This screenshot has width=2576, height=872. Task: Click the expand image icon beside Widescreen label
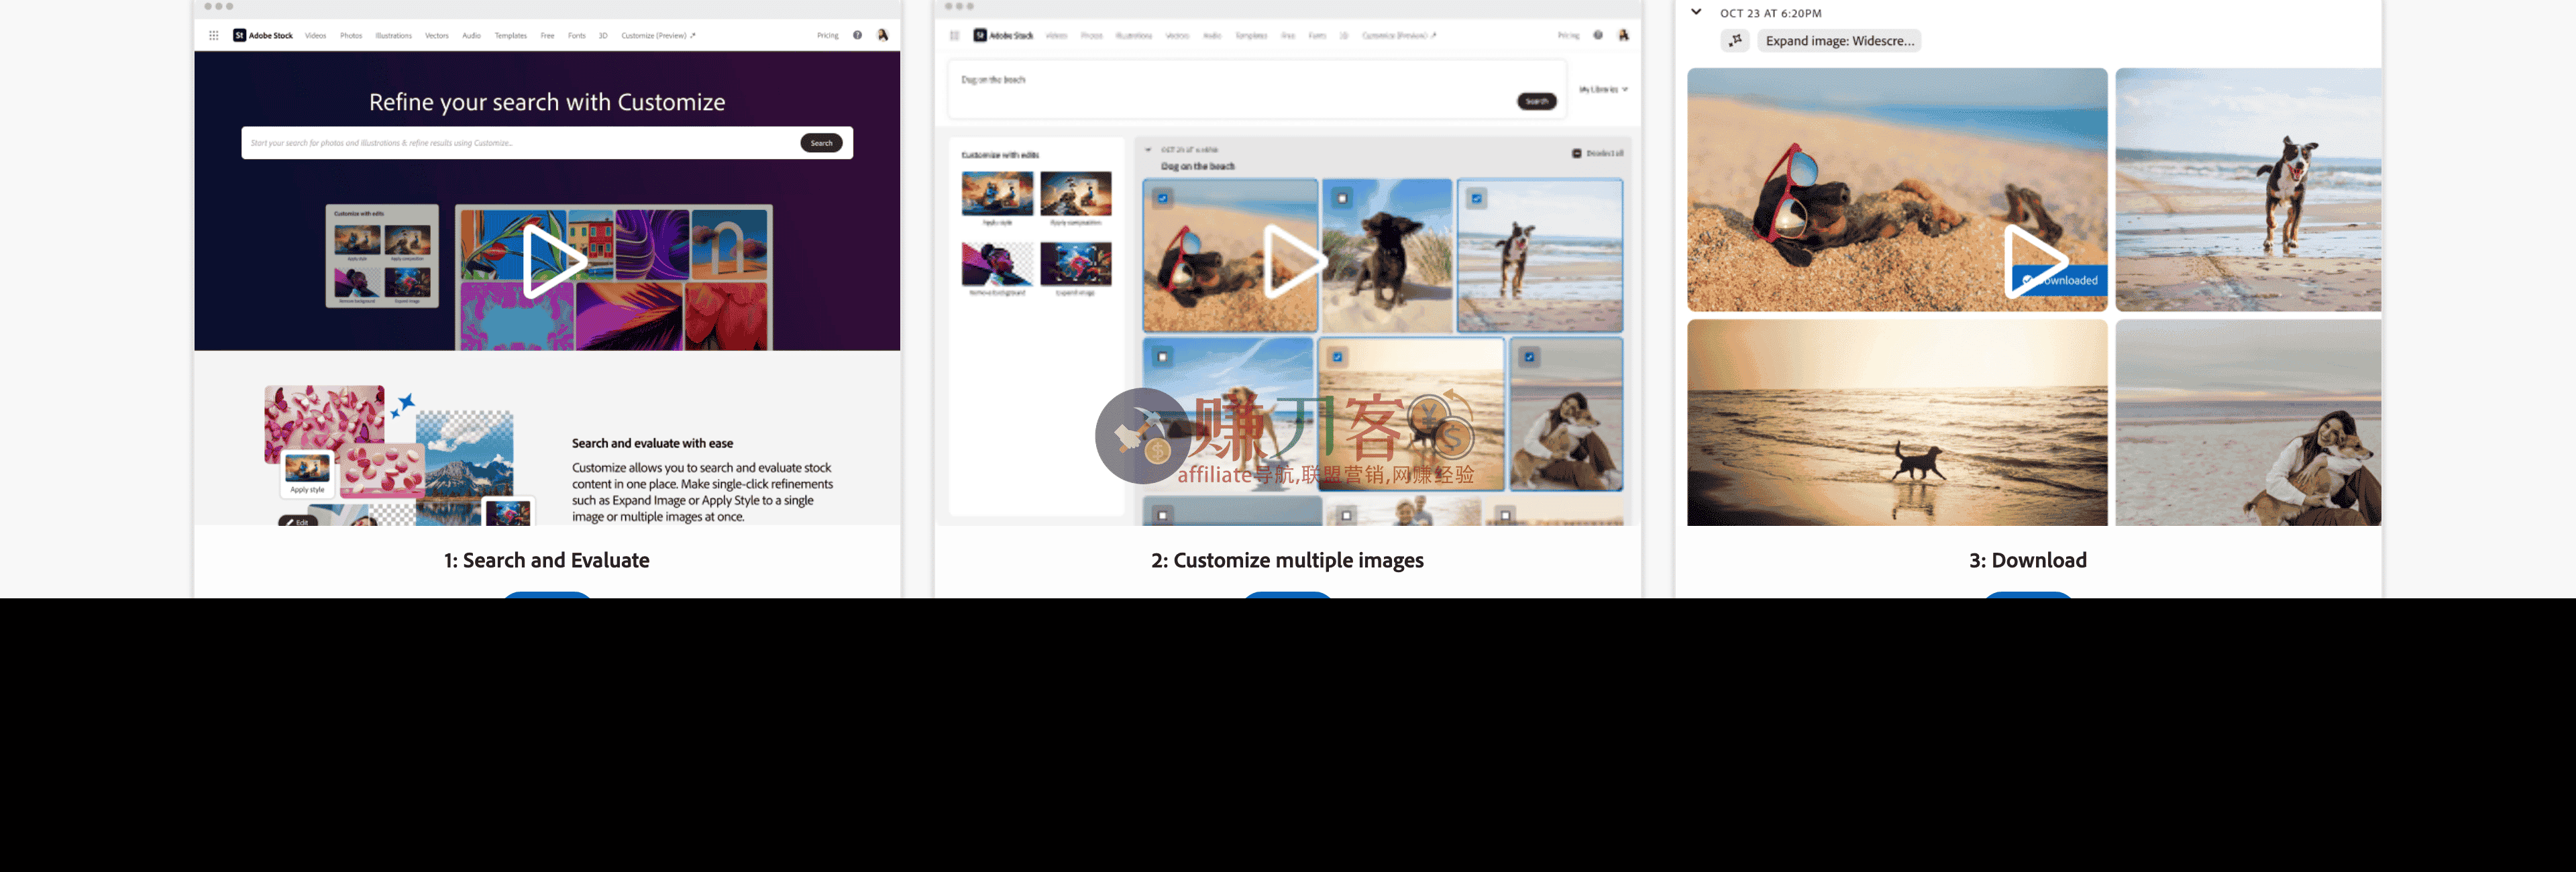tap(1735, 41)
